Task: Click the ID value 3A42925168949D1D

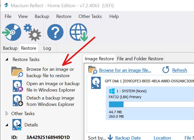Action: [x=48, y=137]
